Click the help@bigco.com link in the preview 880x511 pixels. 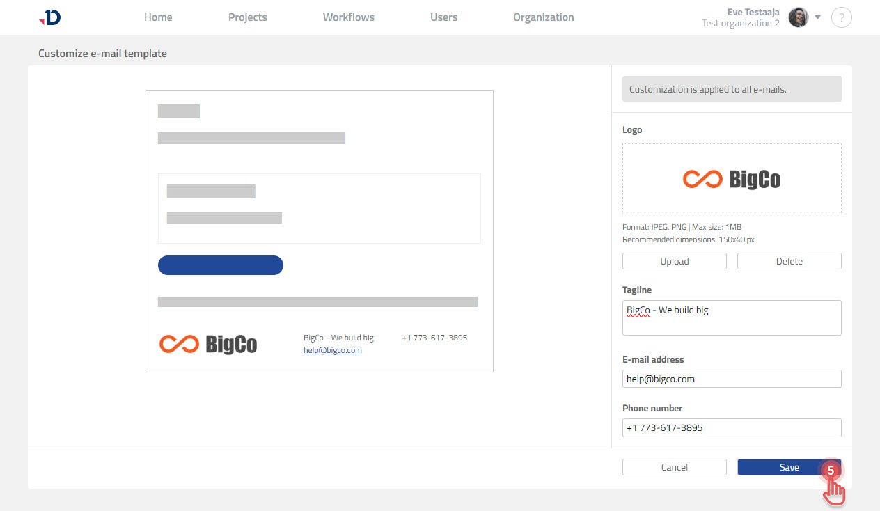coord(333,350)
